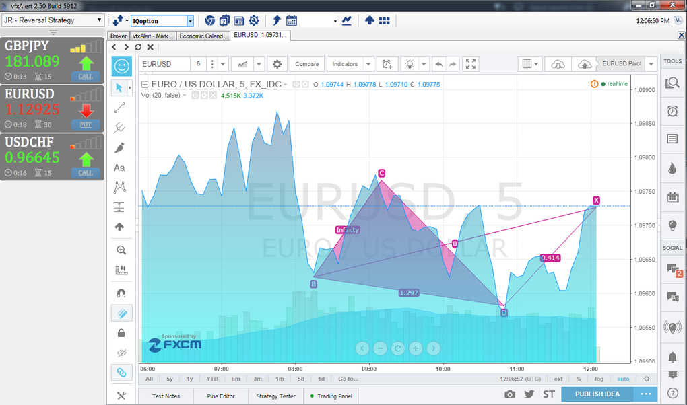Activate the magnet snap mode

pyautogui.click(x=121, y=293)
